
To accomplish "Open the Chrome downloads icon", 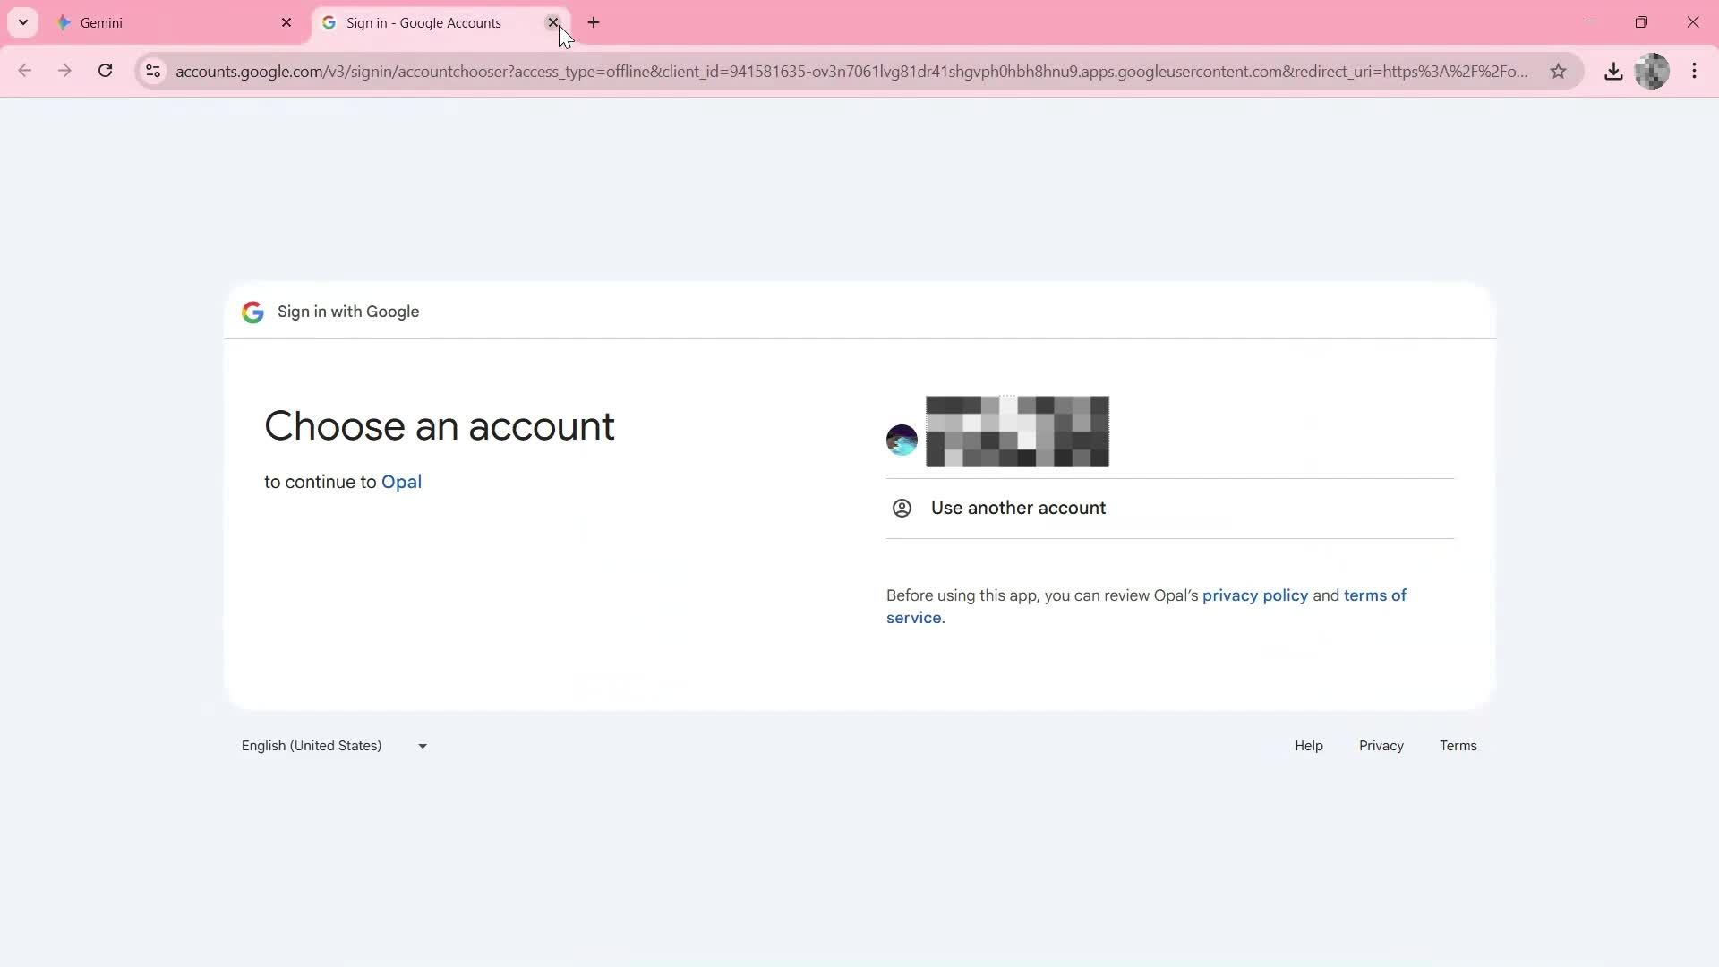I will click(1613, 71).
